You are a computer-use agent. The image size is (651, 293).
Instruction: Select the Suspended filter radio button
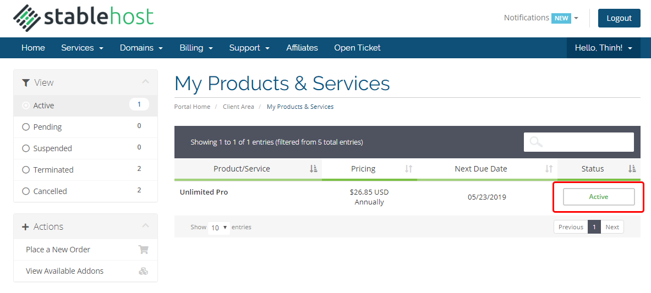(x=26, y=148)
